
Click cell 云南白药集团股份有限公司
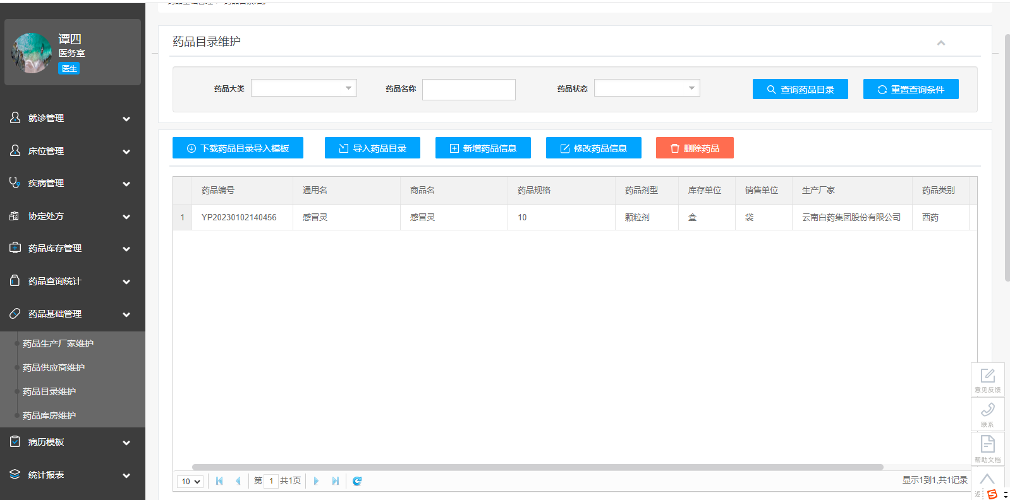851,217
